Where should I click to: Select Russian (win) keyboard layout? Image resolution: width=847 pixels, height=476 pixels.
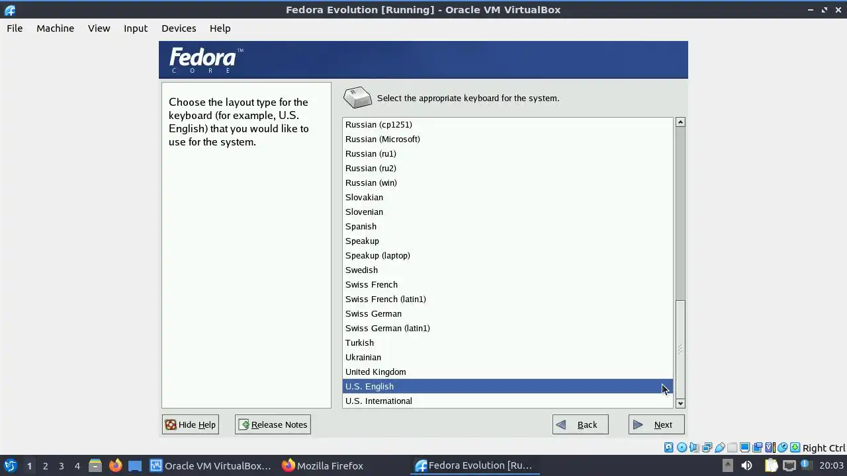(x=508, y=182)
